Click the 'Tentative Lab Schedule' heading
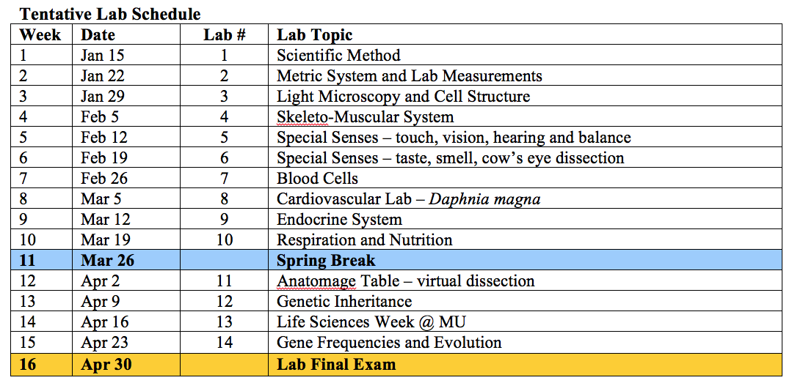This screenshot has width=792, height=383. point(110,14)
